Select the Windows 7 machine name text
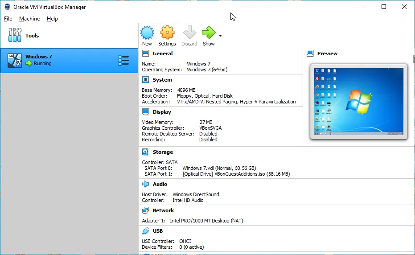The image size is (415, 255). point(39,57)
